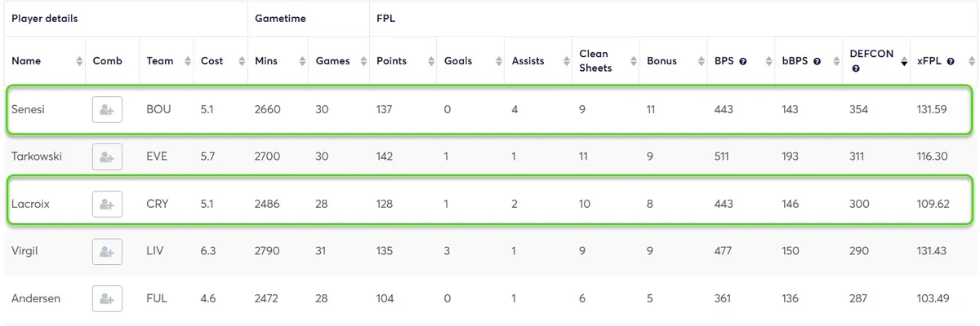Show DEFCON help tooltip icon
The image size is (980, 326).
854,69
